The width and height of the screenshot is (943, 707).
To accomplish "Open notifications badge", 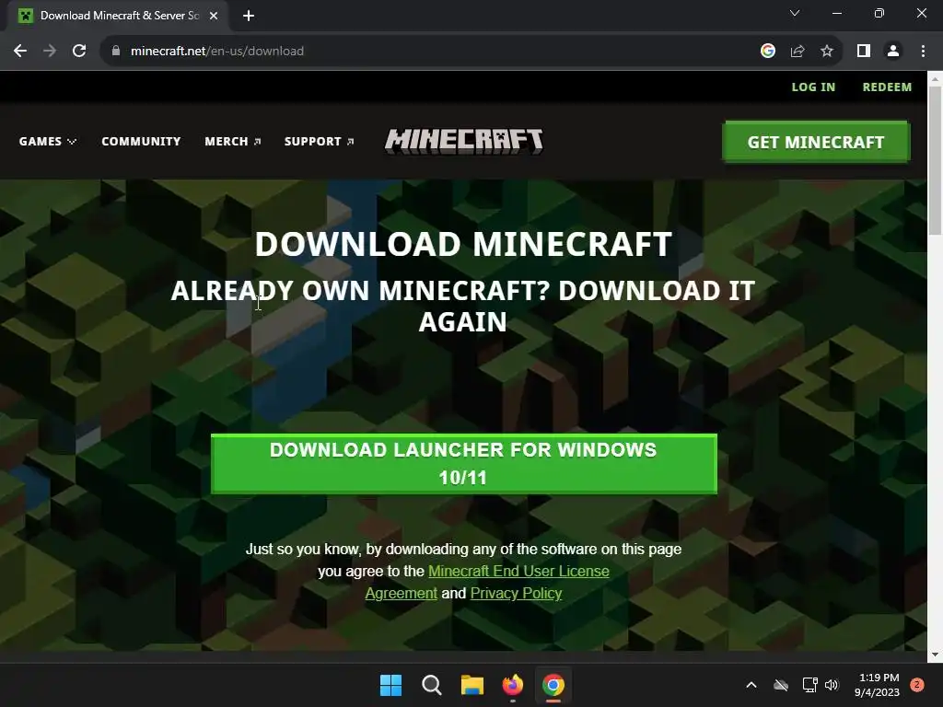I will tap(917, 685).
